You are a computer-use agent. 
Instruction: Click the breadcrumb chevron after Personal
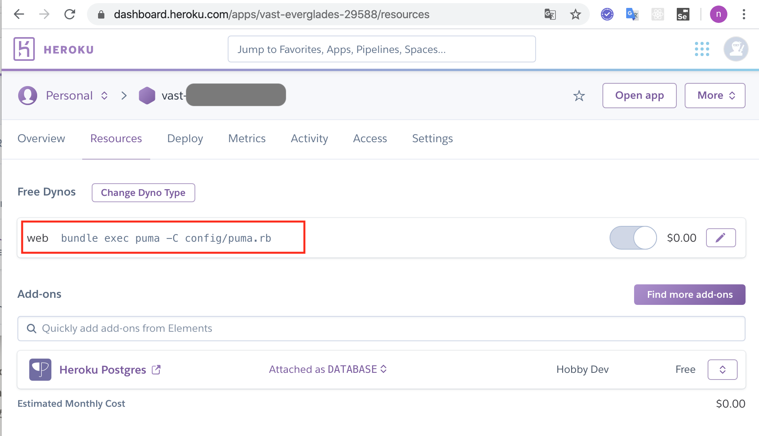[124, 96]
